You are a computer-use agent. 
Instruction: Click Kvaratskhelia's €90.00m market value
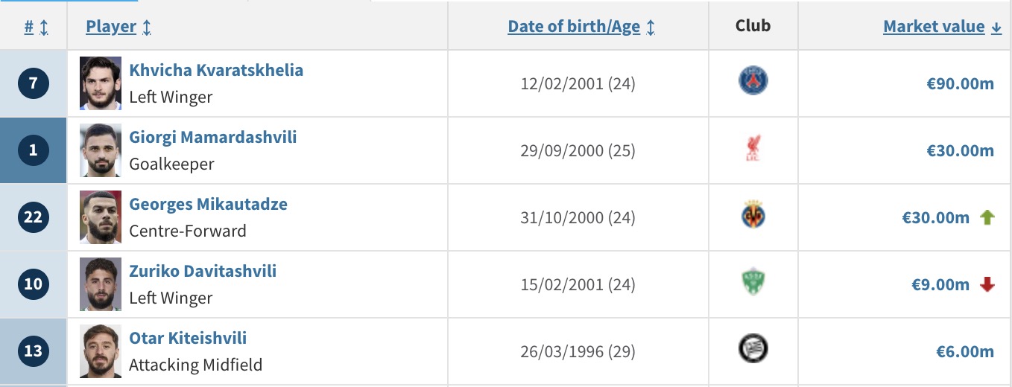tap(959, 83)
